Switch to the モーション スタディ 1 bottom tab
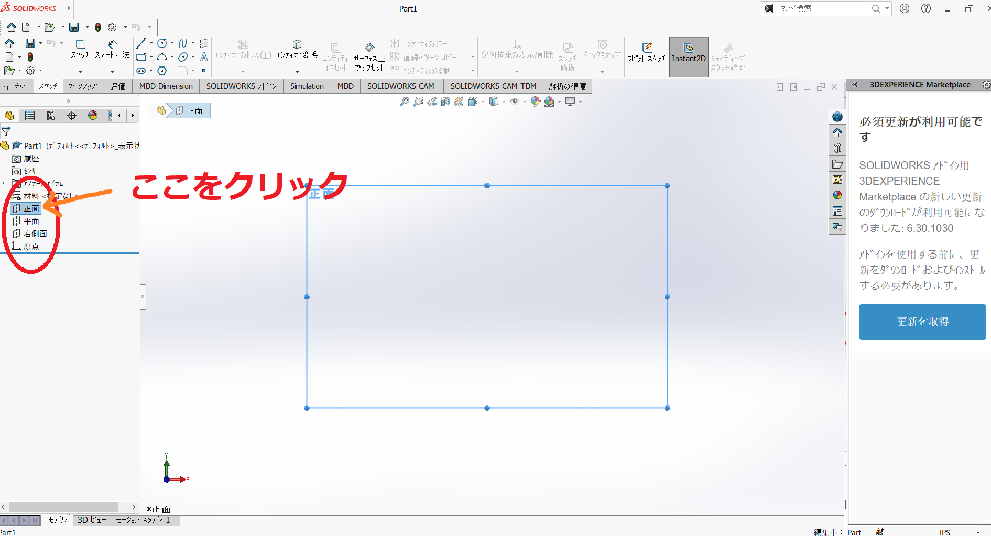This screenshot has height=536, width=991. click(143, 520)
